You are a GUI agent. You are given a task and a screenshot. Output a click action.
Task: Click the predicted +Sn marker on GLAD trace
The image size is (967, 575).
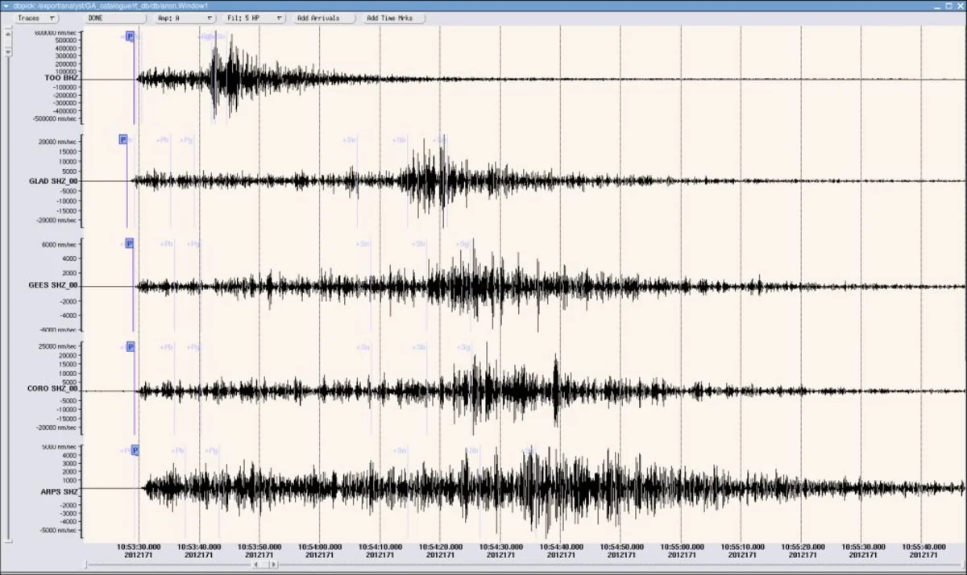(350, 140)
